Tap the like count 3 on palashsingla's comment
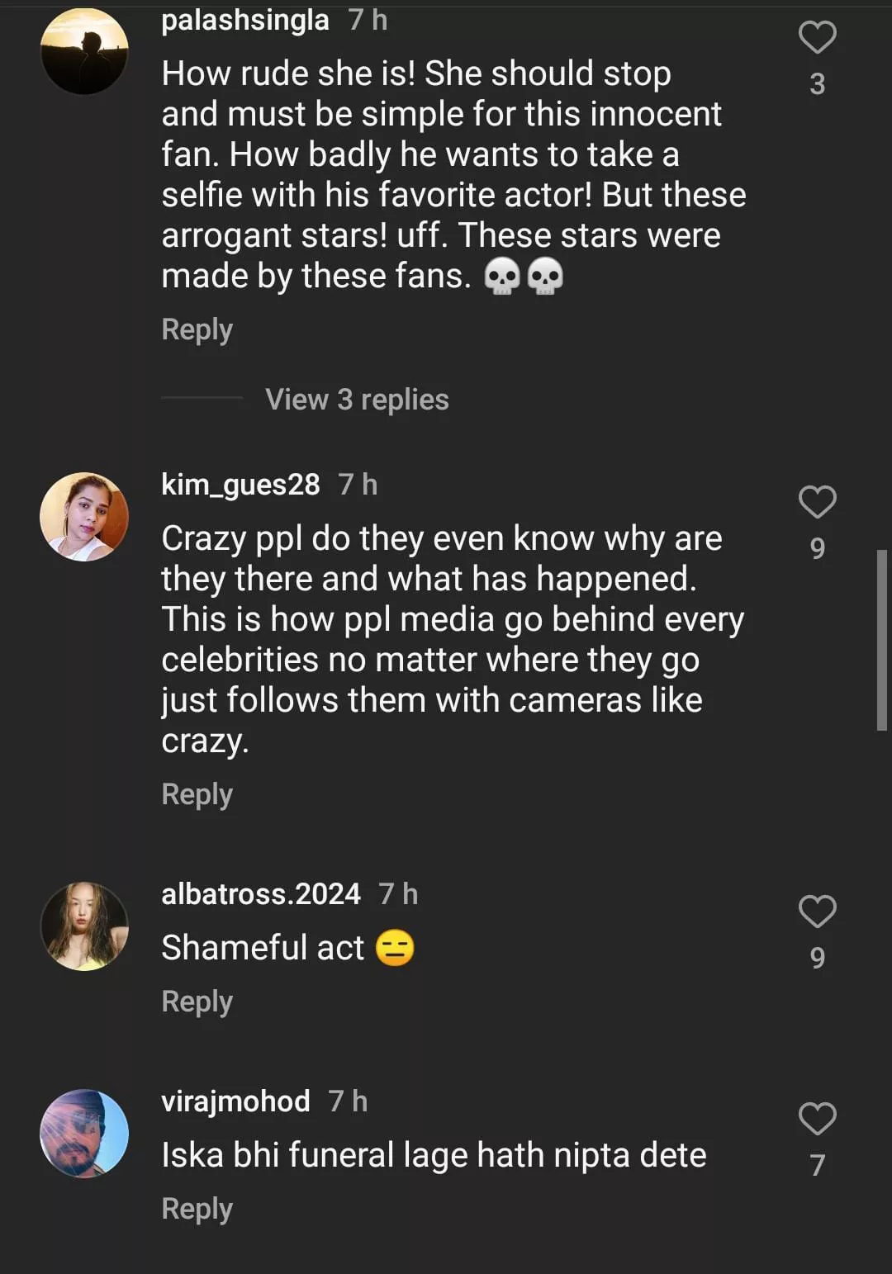892x1274 pixels. click(817, 84)
